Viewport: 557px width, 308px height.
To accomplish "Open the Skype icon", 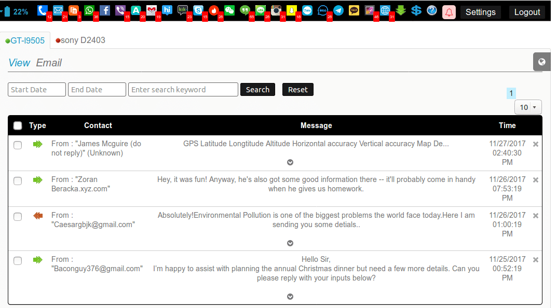I will tap(198, 10).
